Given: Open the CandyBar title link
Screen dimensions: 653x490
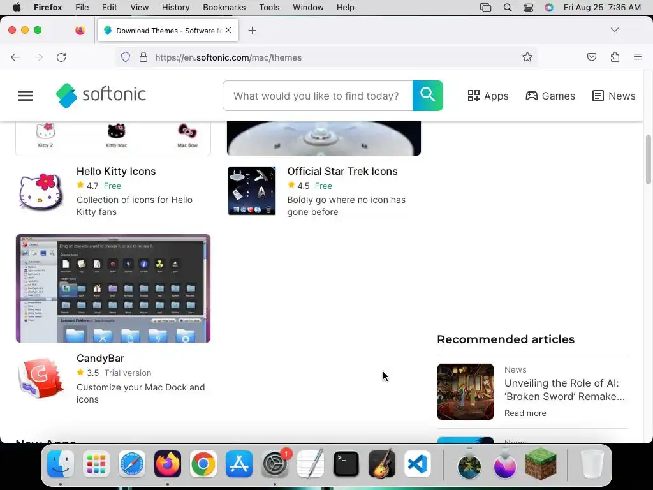Looking at the screenshot, I should tap(100, 359).
